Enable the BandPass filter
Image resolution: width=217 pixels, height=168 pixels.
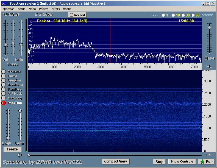4,85
